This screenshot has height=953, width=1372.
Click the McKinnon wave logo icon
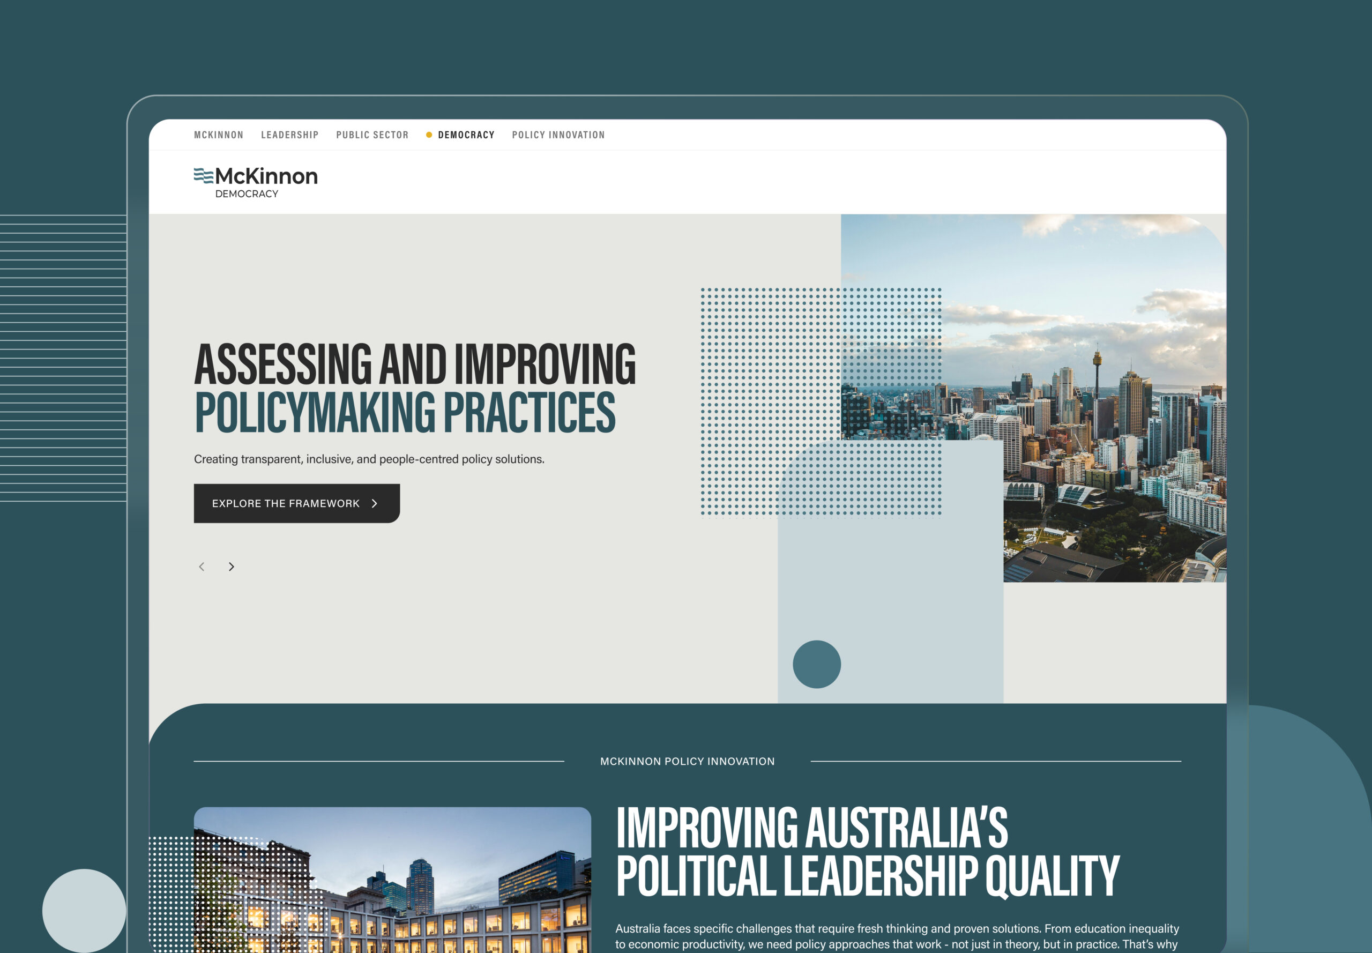click(203, 176)
